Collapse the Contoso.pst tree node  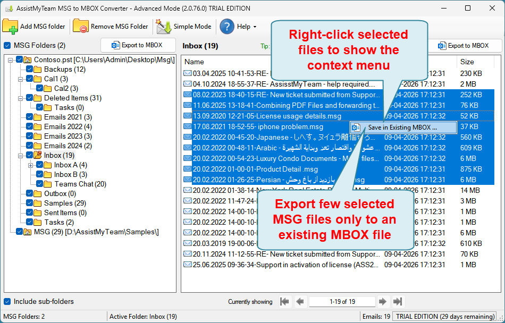[10, 59]
